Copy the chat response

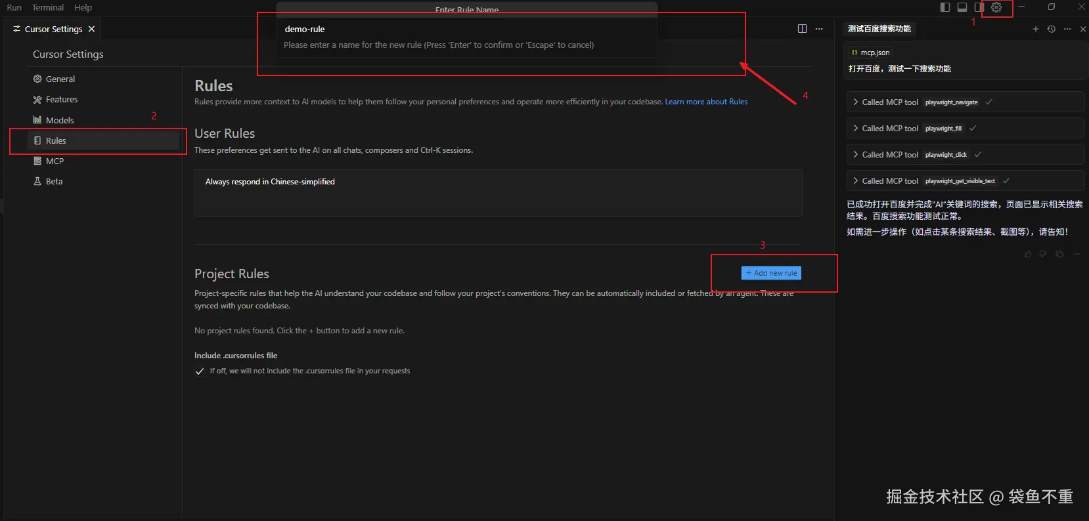(x=1059, y=254)
